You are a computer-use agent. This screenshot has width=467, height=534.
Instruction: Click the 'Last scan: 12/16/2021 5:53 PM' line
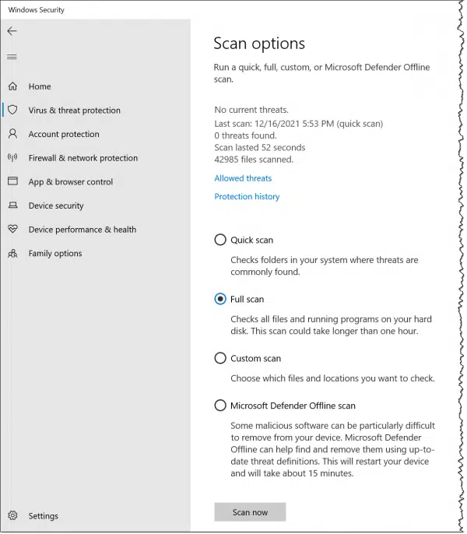298,124
